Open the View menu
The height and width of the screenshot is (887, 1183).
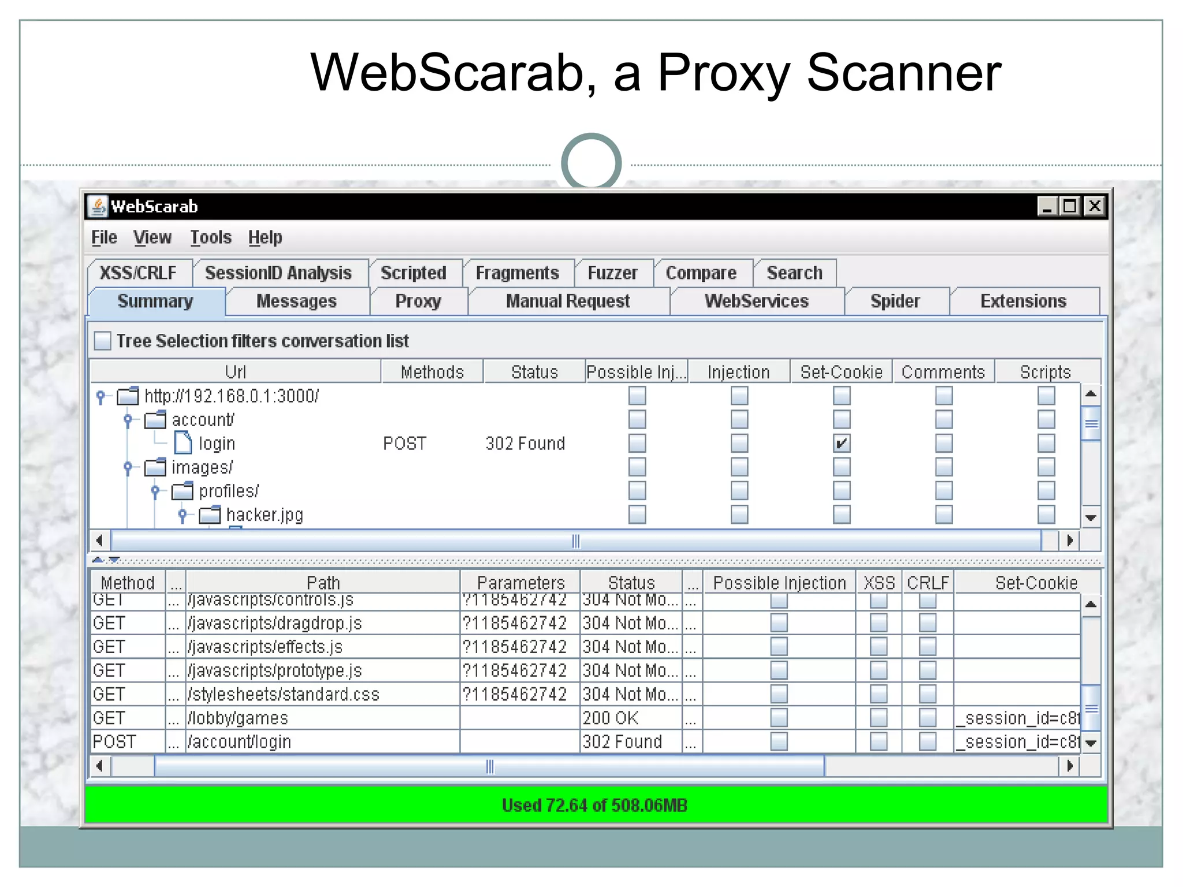point(152,237)
